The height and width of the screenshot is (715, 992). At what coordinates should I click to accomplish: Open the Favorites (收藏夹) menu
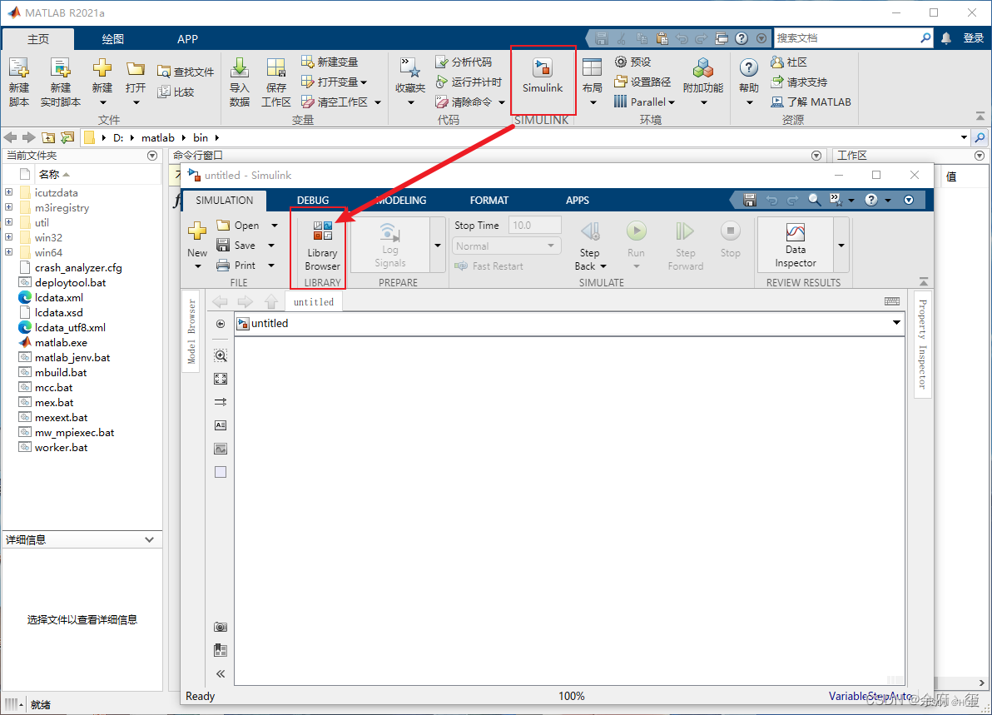pyautogui.click(x=410, y=82)
